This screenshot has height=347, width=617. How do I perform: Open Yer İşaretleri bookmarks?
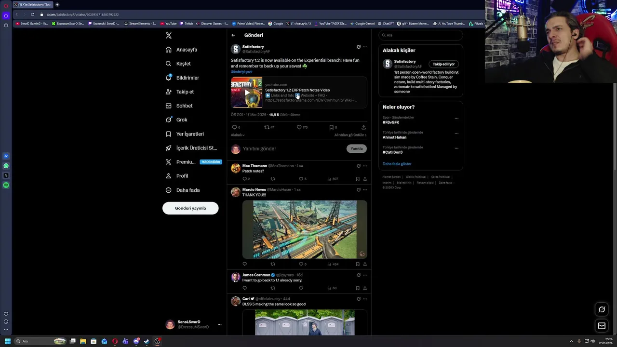(185, 134)
